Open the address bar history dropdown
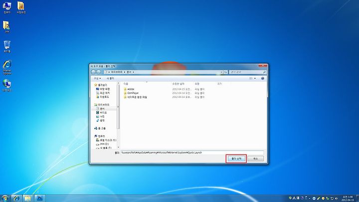Viewport: 359px width, 202px height. point(221,72)
